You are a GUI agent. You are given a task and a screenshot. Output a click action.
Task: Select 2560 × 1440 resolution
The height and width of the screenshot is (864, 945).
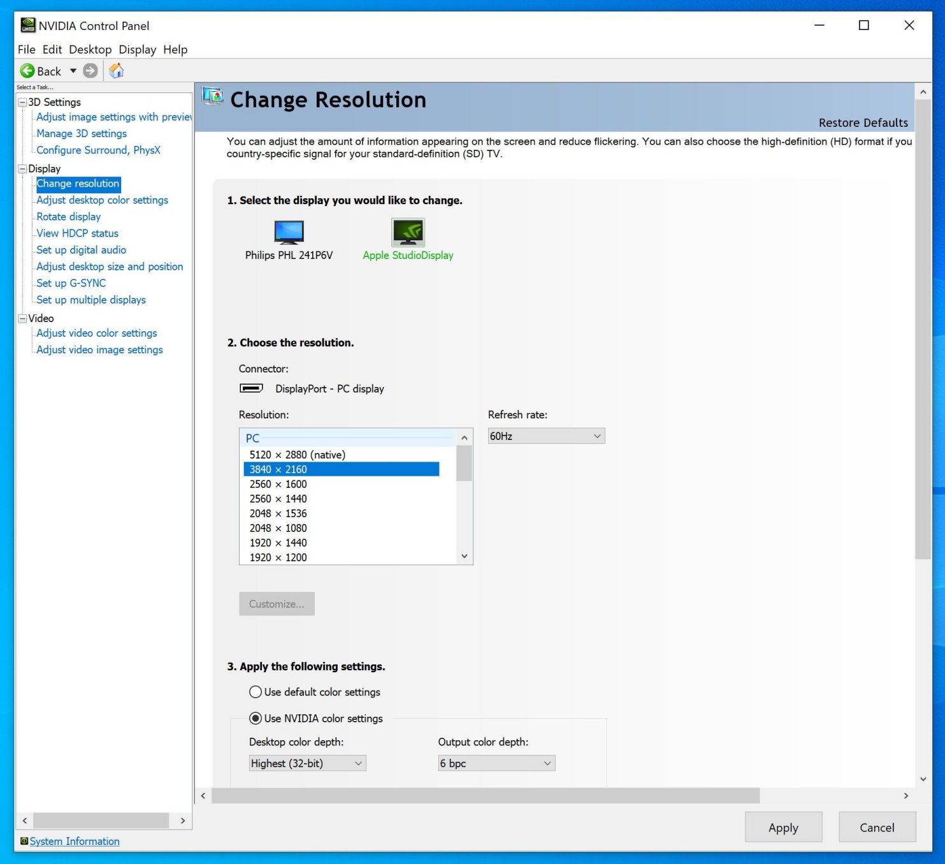pyautogui.click(x=342, y=499)
